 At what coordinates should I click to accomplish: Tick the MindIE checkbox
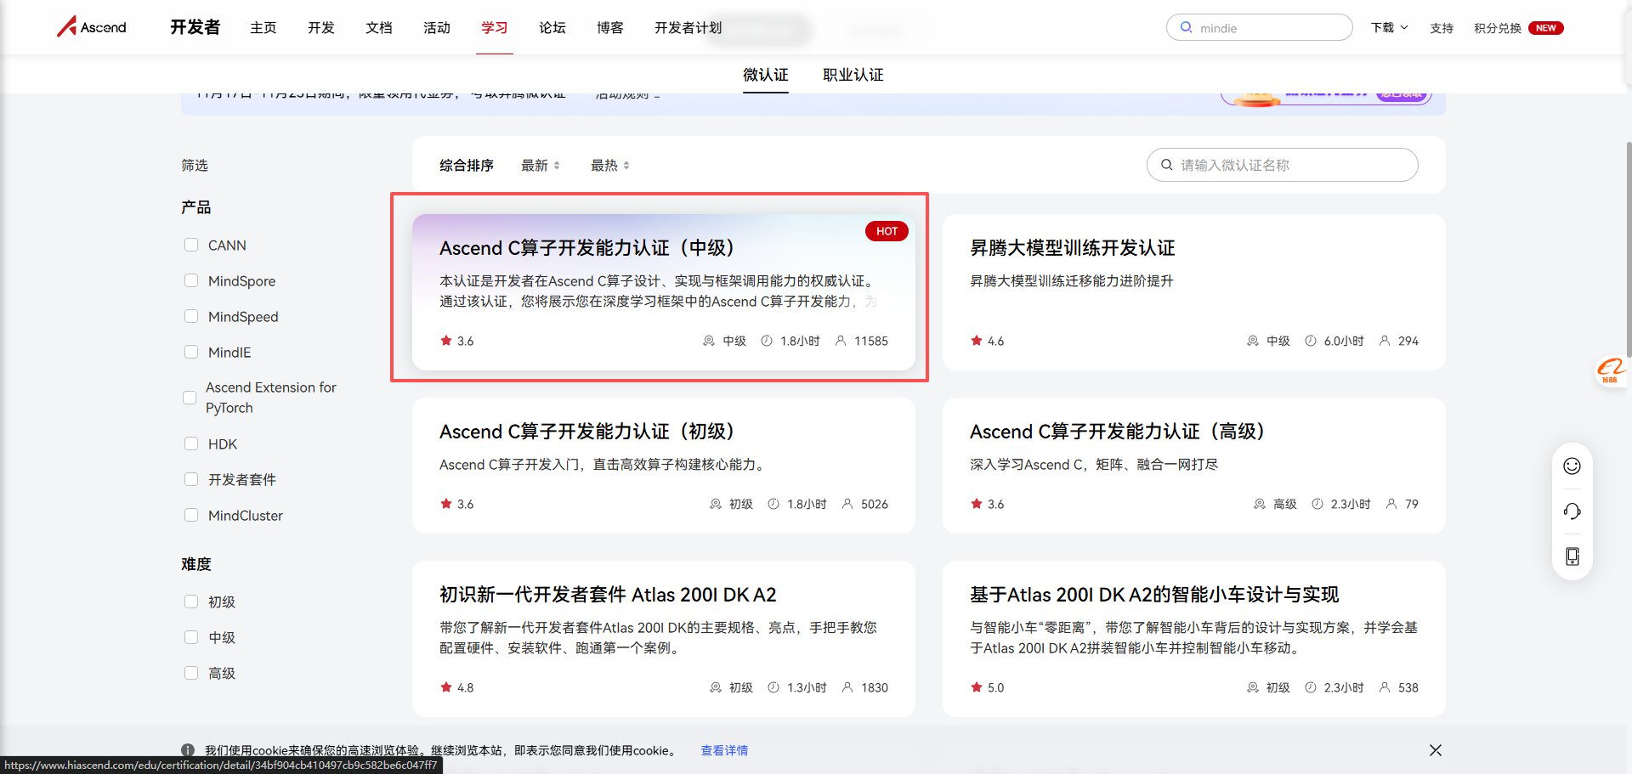click(191, 352)
